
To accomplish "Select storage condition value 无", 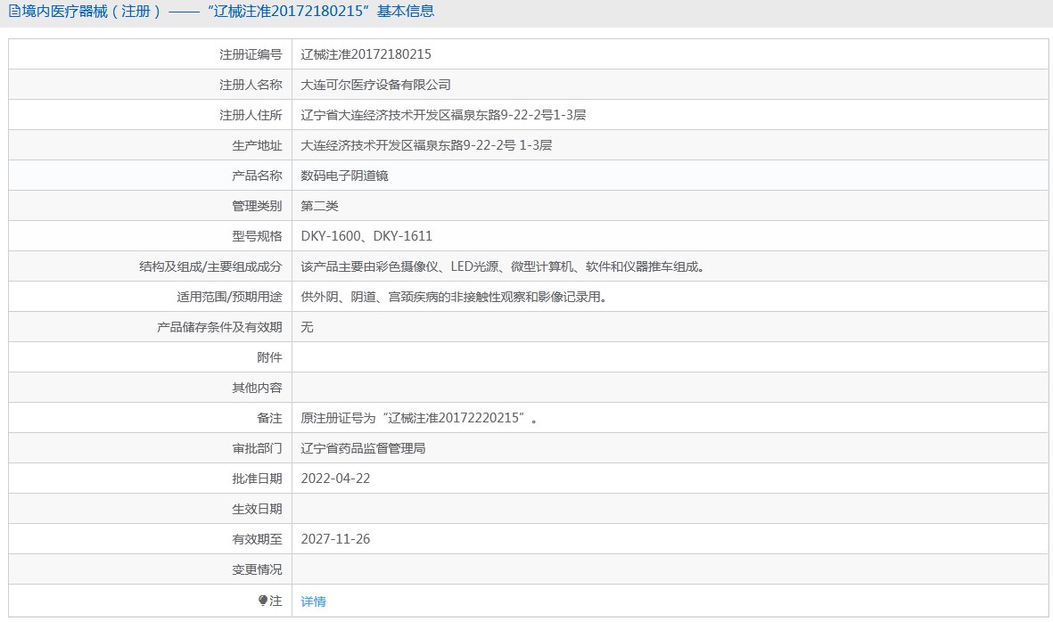I will pos(307,327).
